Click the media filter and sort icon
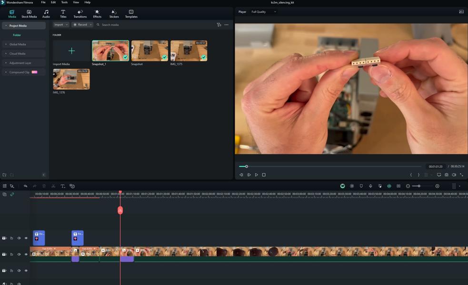 point(219,25)
